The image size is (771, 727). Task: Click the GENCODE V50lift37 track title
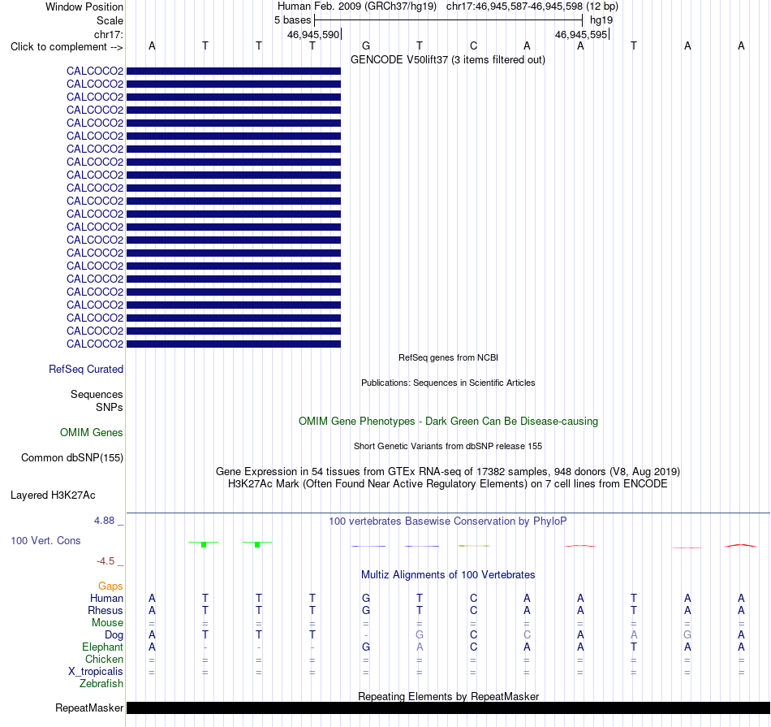point(448,60)
